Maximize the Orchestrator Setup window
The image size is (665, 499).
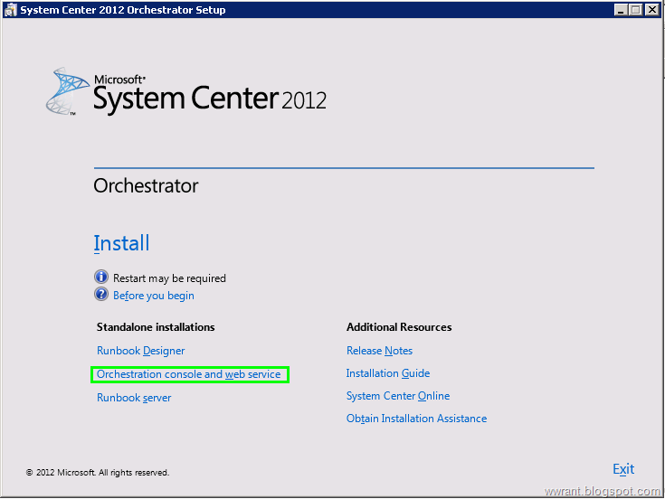[636, 9]
